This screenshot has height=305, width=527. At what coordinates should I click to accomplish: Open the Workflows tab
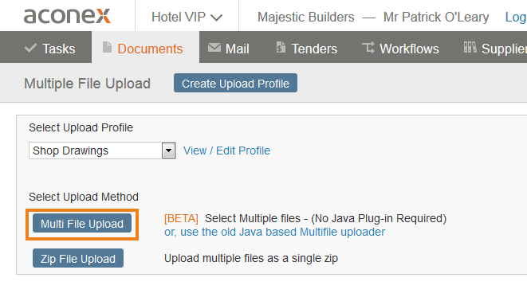click(x=400, y=49)
